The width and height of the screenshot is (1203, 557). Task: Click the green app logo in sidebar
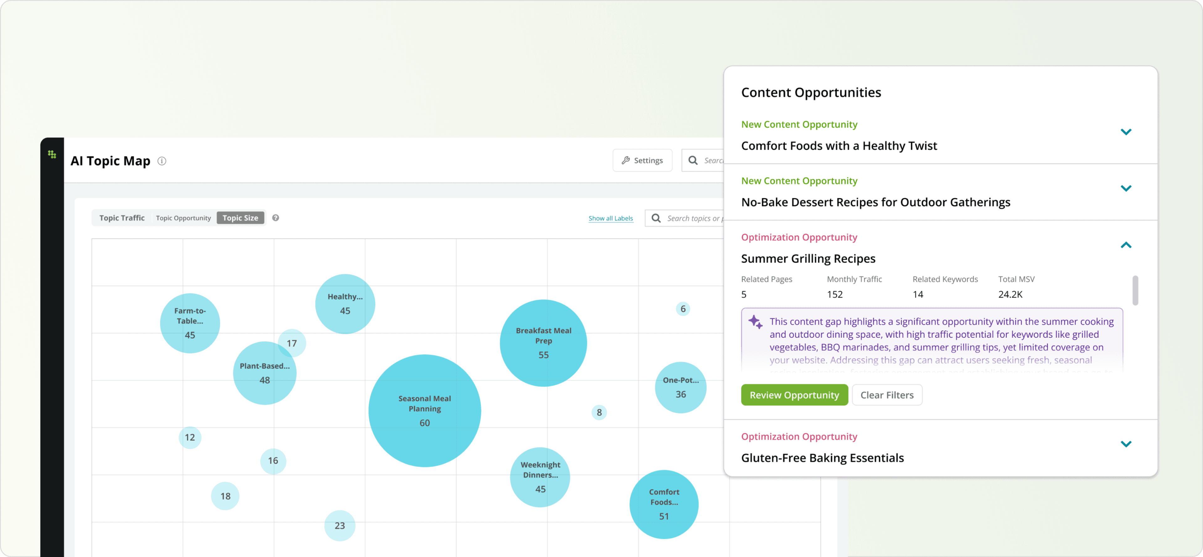52,154
